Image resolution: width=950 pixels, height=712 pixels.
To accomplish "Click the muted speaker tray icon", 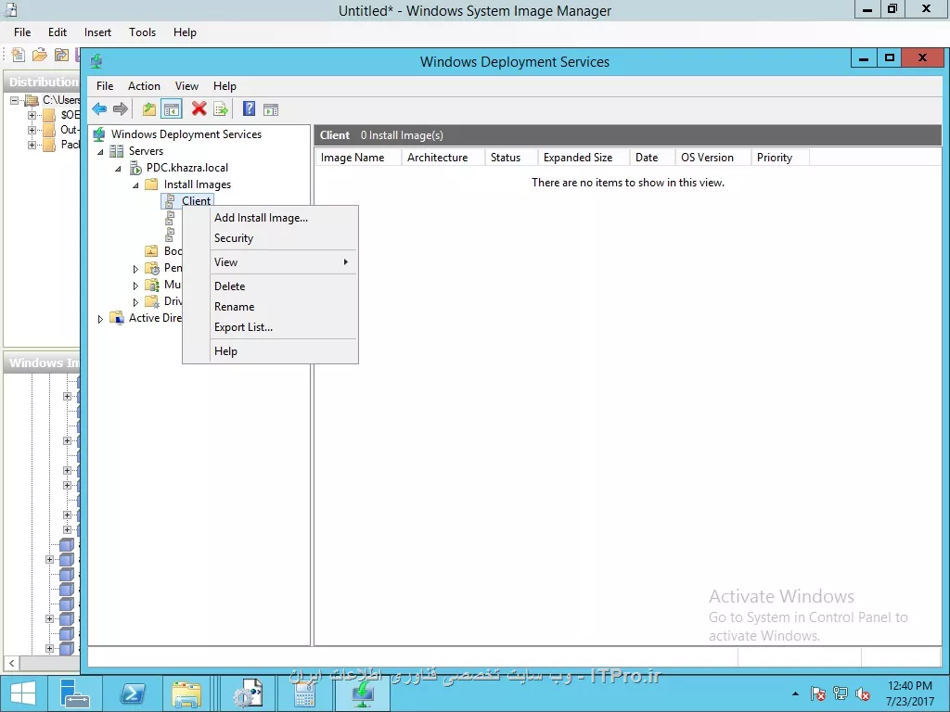I will pyautogui.click(x=863, y=693).
